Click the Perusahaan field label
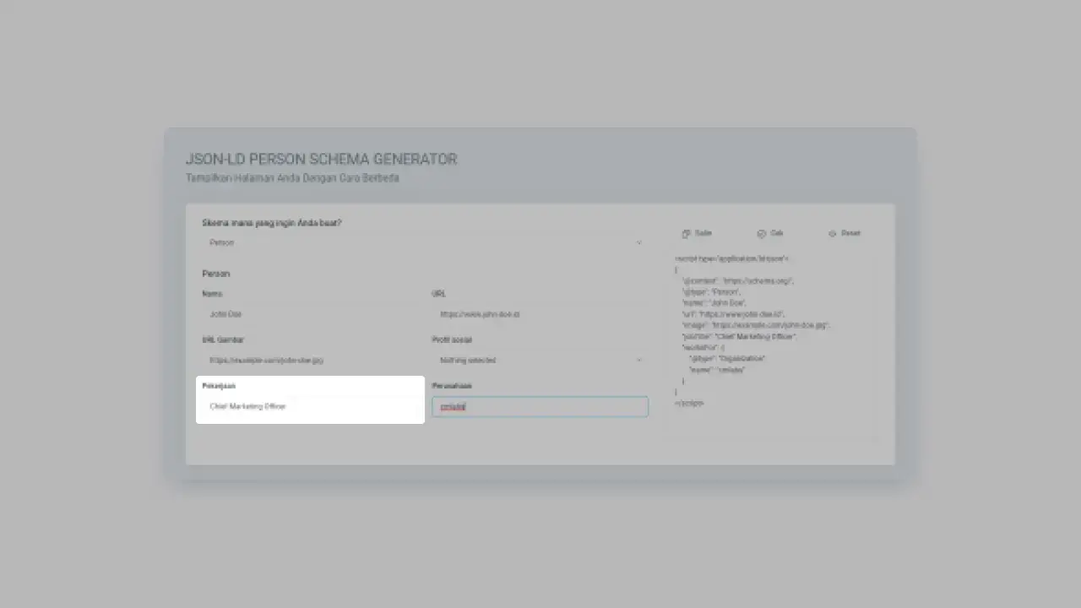 [x=452, y=386]
